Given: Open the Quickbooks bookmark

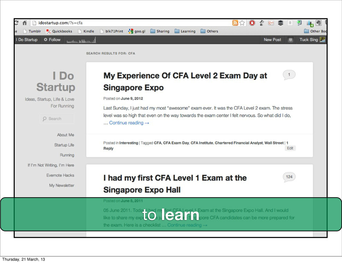Looking at the screenshot, I should click(59, 31).
